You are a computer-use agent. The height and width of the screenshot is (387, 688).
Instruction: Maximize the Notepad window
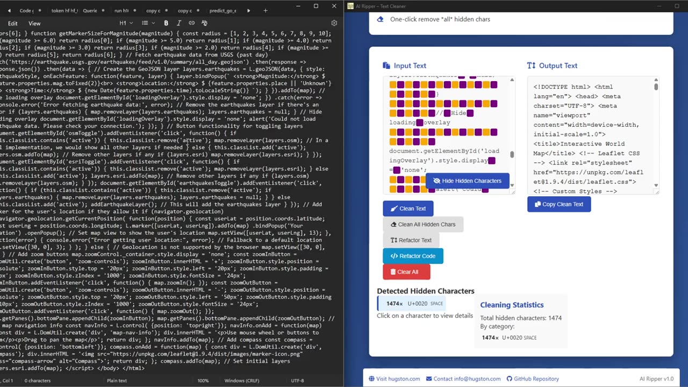click(316, 6)
